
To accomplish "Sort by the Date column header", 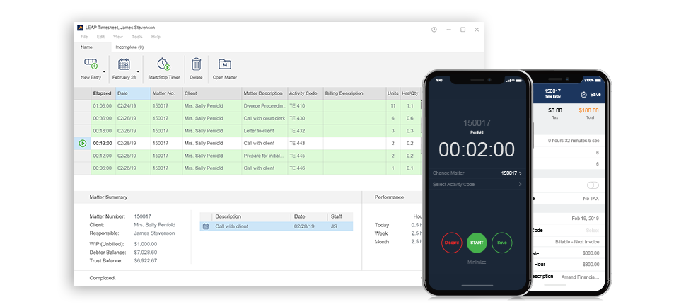I will pos(133,93).
